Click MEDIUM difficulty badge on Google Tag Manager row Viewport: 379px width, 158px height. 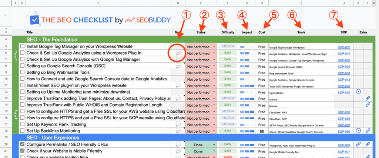pyautogui.click(x=228, y=46)
